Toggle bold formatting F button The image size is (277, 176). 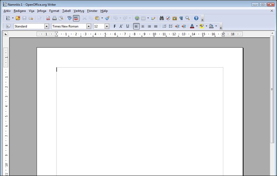pos(115,26)
